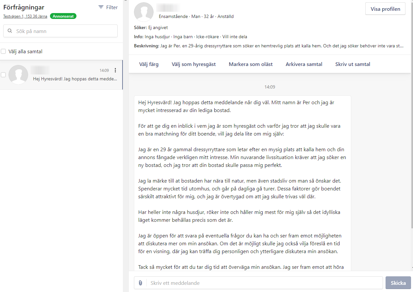
Task: Click the profile avatar in header
Action: (x=144, y=12)
